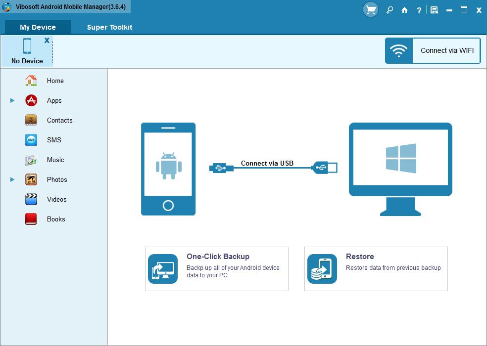The height and width of the screenshot is (346, 487).
Task: Maximize the Vibosoft window
Action: pyautogui.click(x=464, y=10)
